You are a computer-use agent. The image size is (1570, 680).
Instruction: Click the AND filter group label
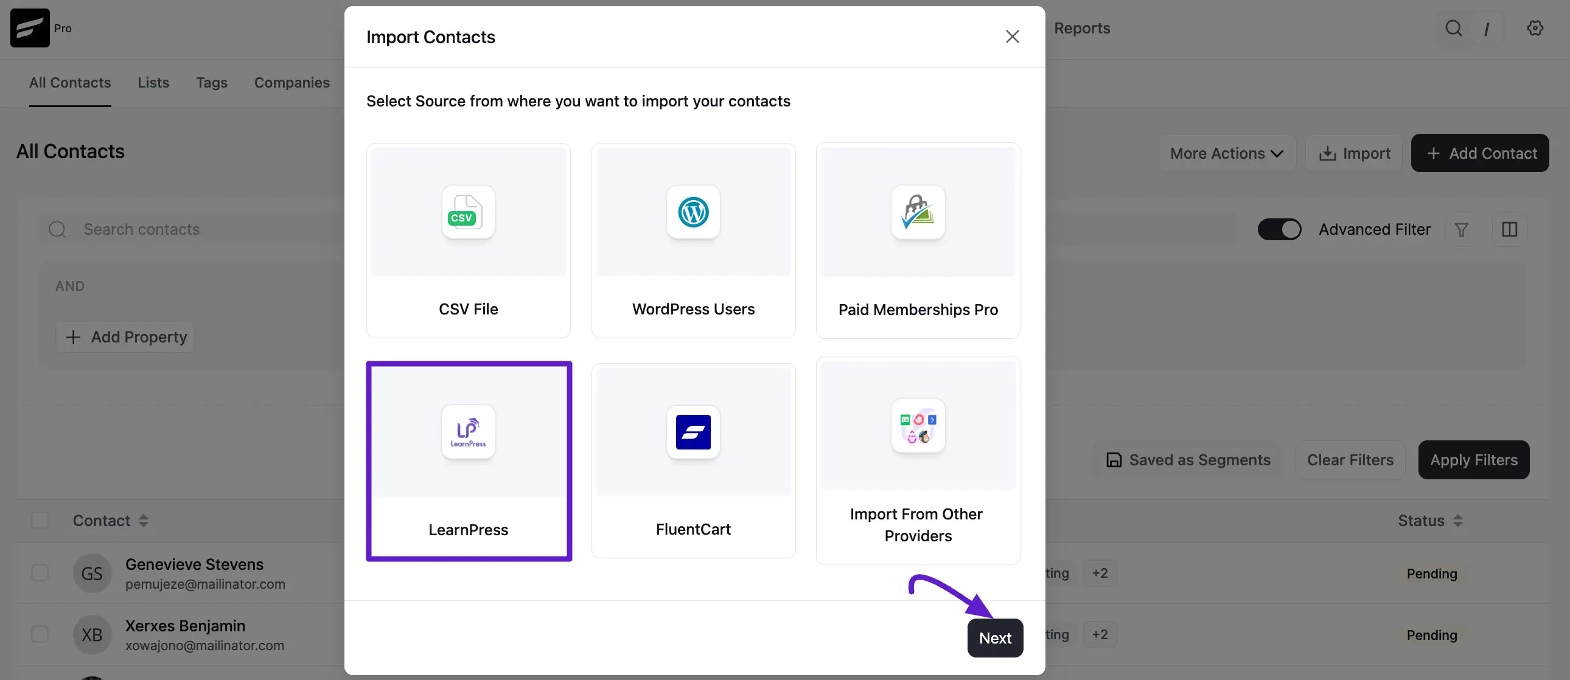point(70,286)
